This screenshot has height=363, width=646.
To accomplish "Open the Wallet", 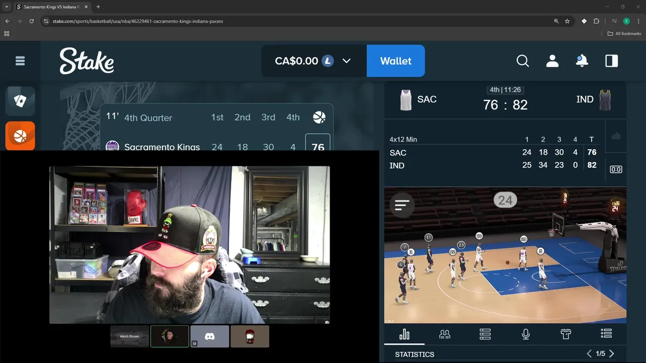I will [396, 61].
